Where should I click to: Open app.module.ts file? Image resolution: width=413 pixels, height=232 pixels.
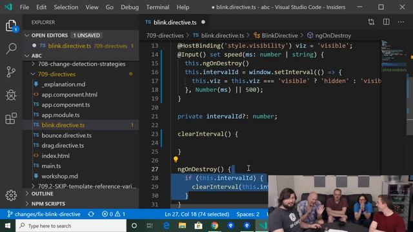tap(60, 115)
